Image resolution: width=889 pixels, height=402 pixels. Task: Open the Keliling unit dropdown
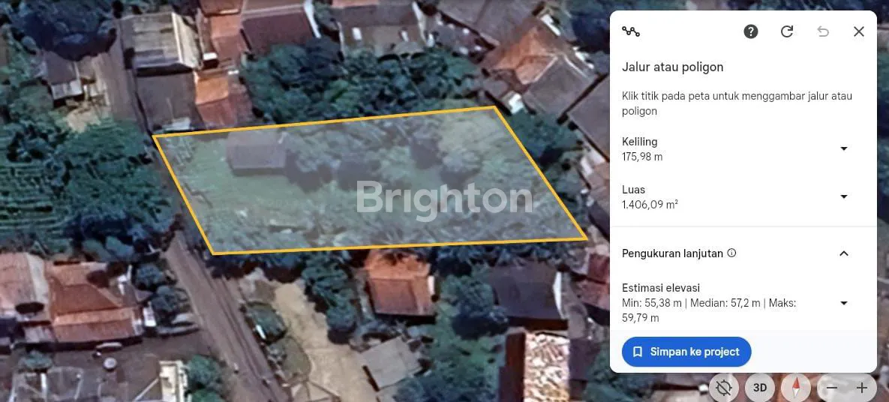pos(844,148)
